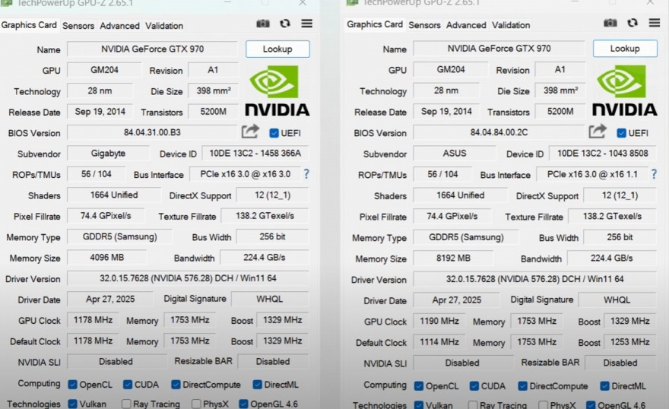Toggle DirectML checkbox in left window

257,385
